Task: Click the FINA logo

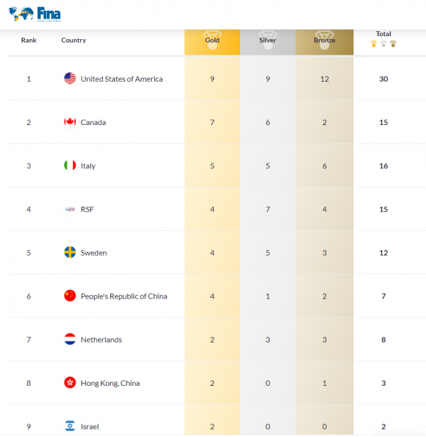Action: 35,14
